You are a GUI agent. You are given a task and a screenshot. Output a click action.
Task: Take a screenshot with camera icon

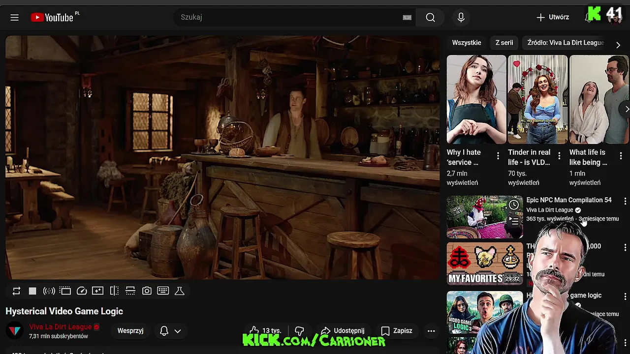point(147,291)
